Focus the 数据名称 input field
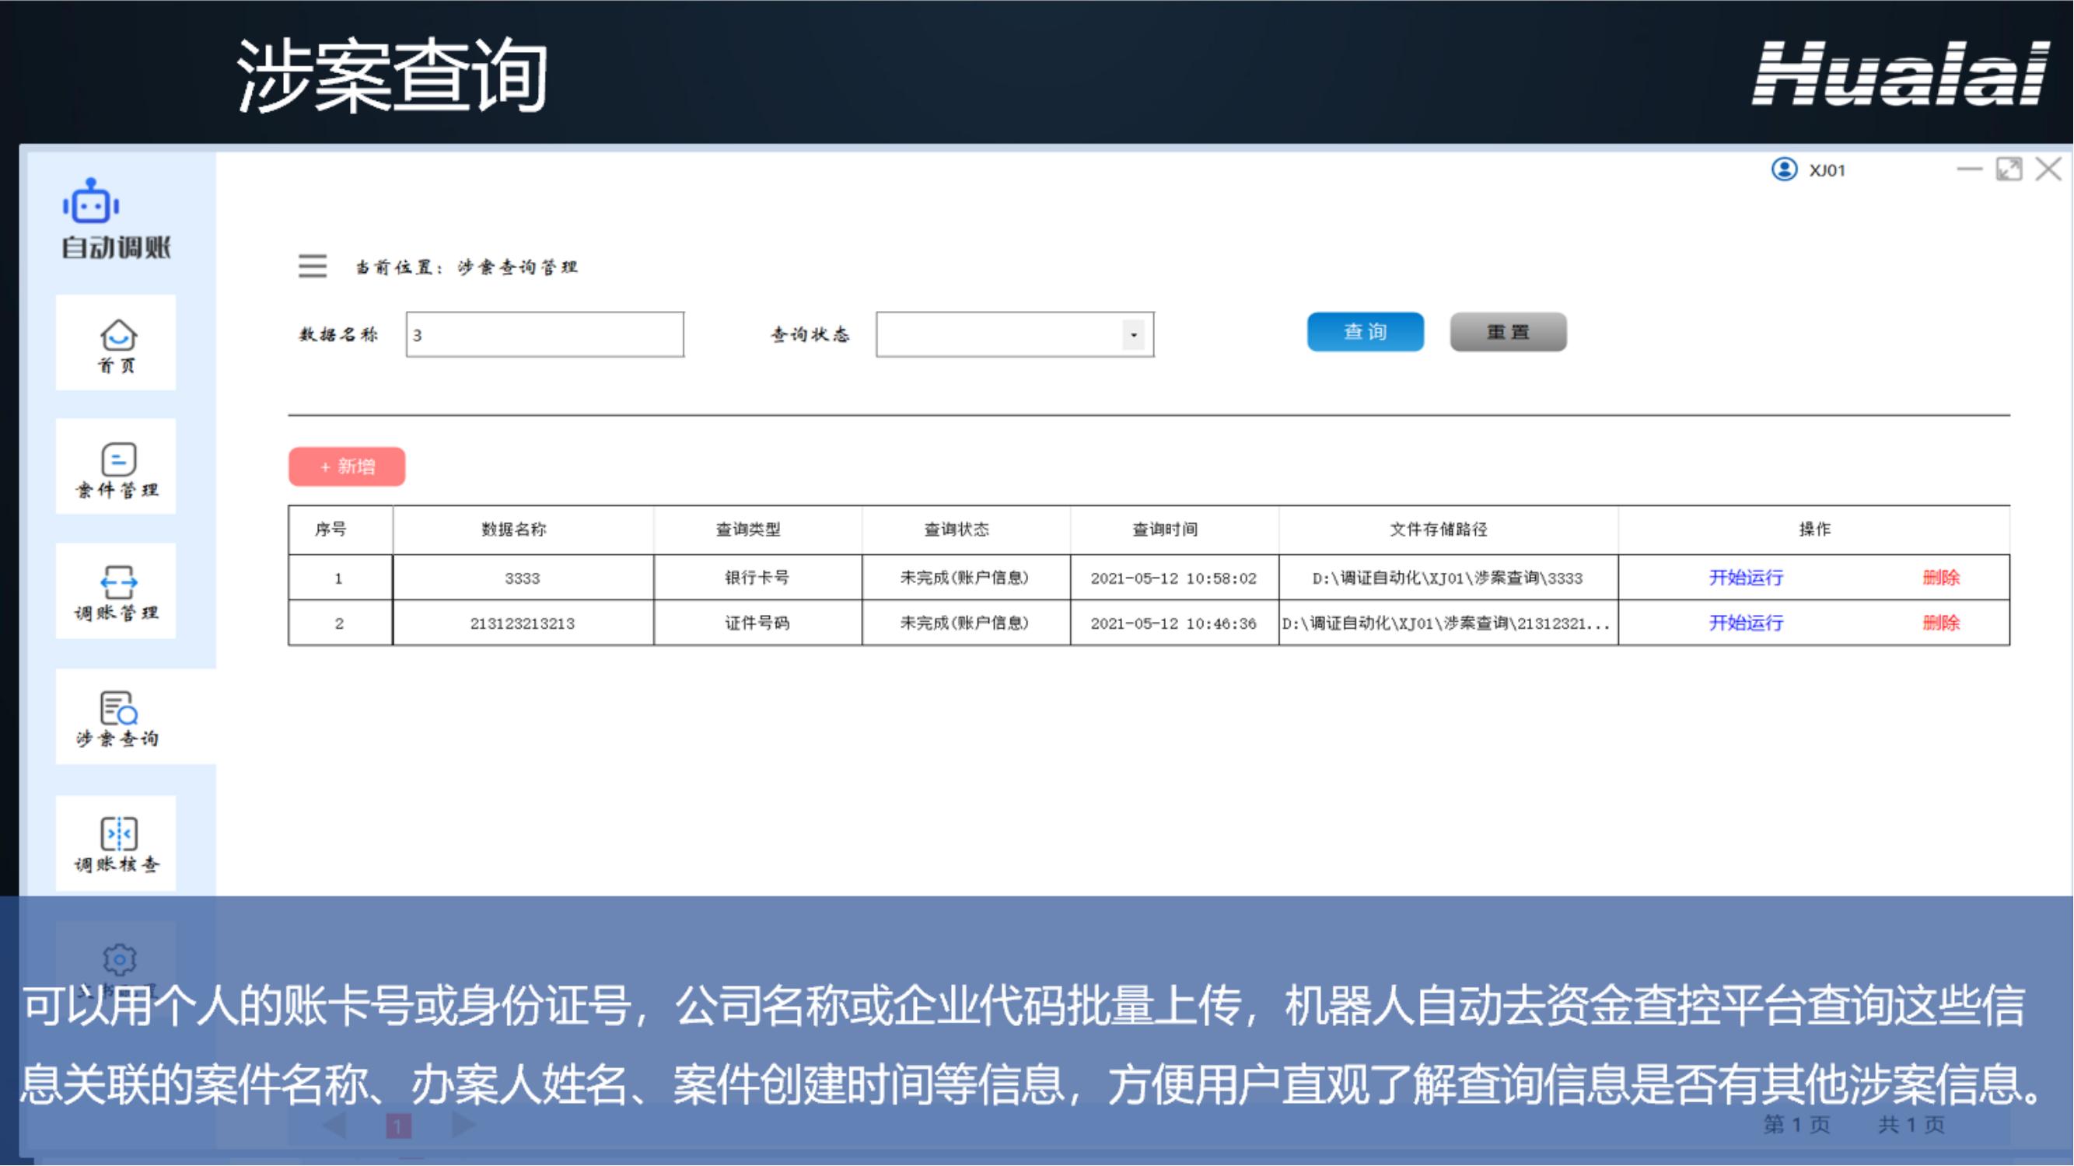2074x1166 pixels. [545, 335]
